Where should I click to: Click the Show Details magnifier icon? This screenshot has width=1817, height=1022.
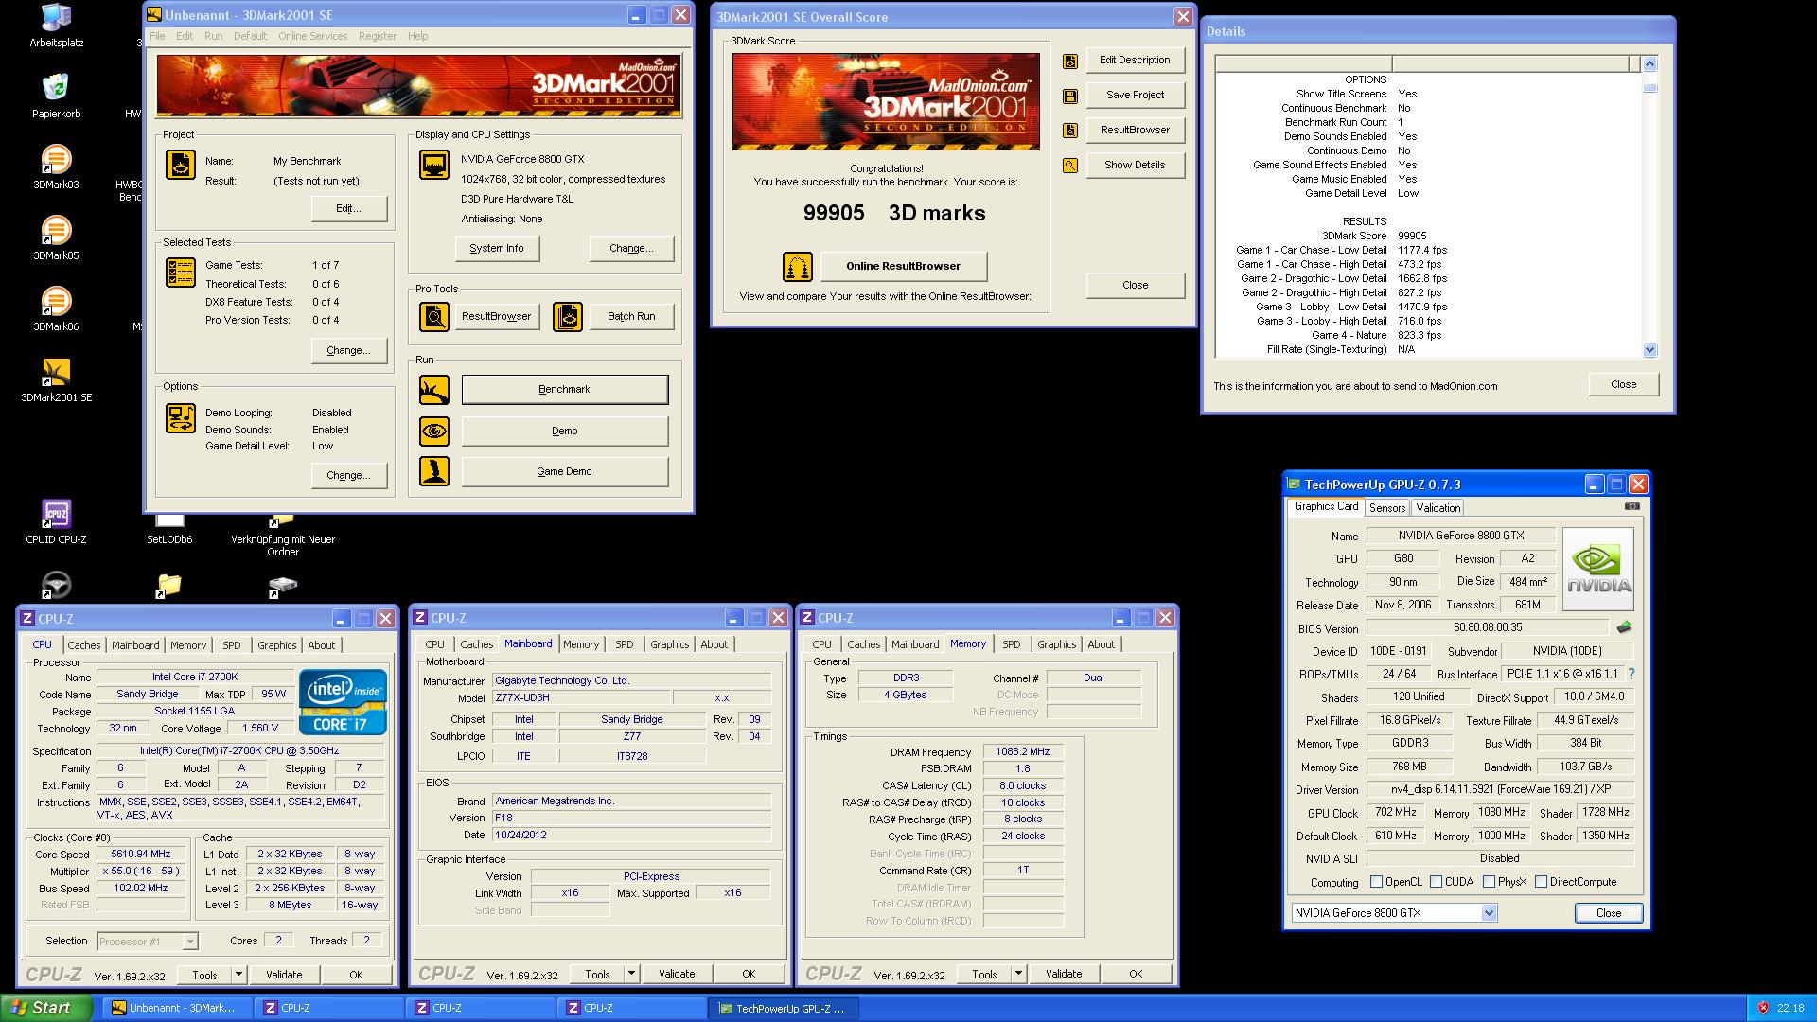pos(1070,166)
